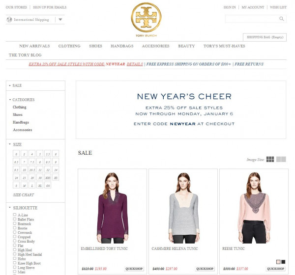The image size is (295, 275).
Task: Click the search magnifier icon
Action: 281,19
